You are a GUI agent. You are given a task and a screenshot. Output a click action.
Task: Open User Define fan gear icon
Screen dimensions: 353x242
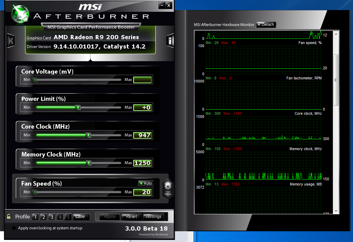tap(168, 189)
